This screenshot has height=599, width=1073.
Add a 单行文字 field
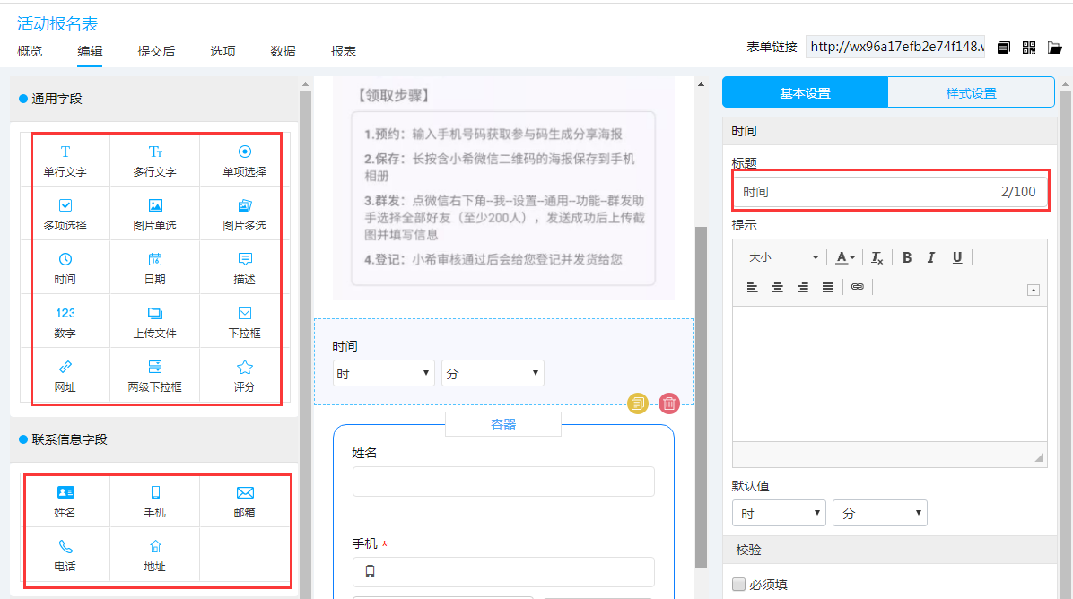[65, 161]
